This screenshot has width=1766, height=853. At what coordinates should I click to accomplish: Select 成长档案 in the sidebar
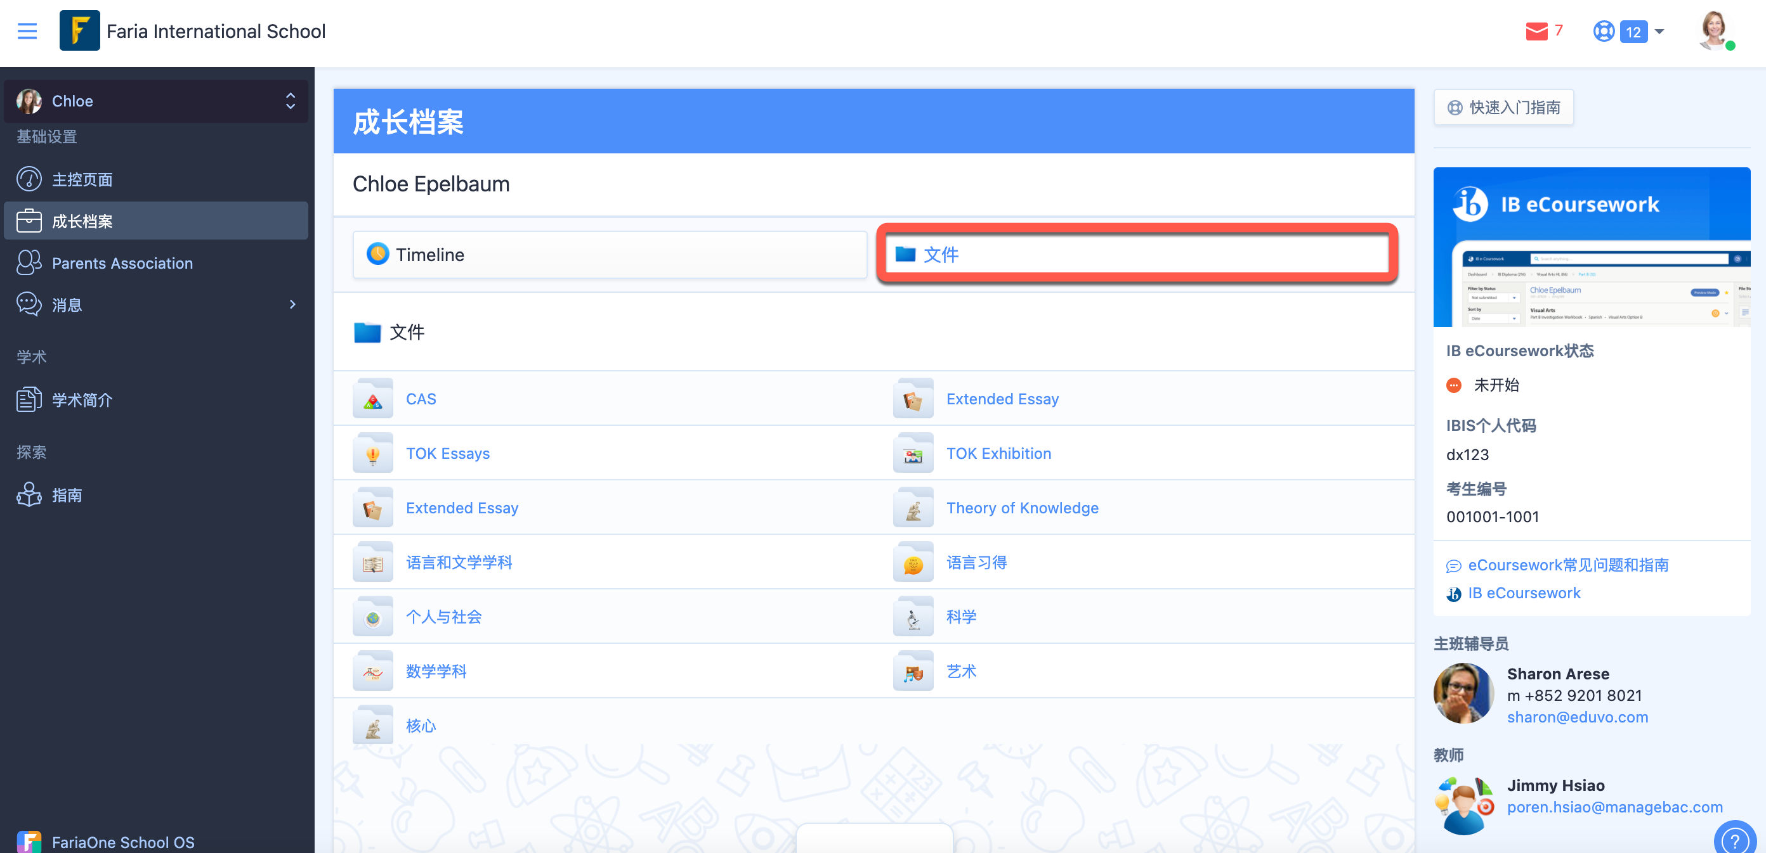pos(156,221)
